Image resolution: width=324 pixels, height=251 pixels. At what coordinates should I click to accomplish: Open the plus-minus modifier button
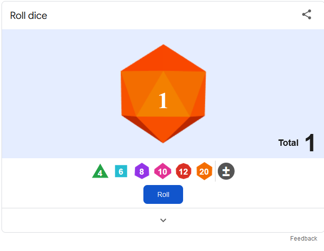[226, 171]
